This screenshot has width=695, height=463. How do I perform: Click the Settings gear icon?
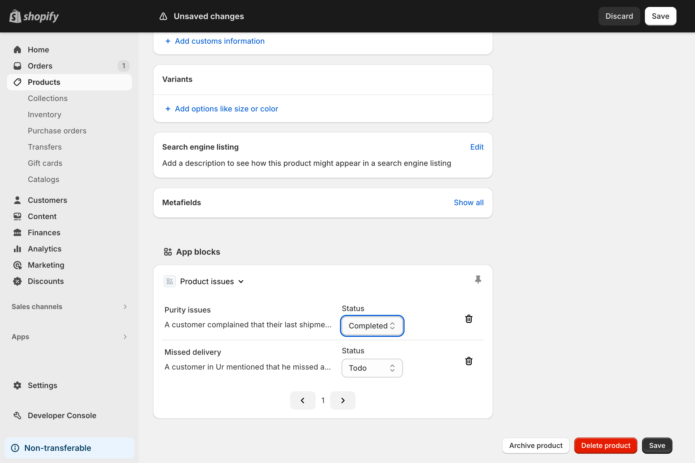17,385
